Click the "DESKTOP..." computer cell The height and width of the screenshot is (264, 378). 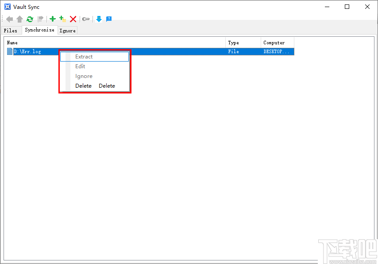(x=276, y=51)
